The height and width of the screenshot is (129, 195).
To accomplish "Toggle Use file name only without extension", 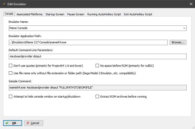I will pyautogui.click(x=10, y=73).
